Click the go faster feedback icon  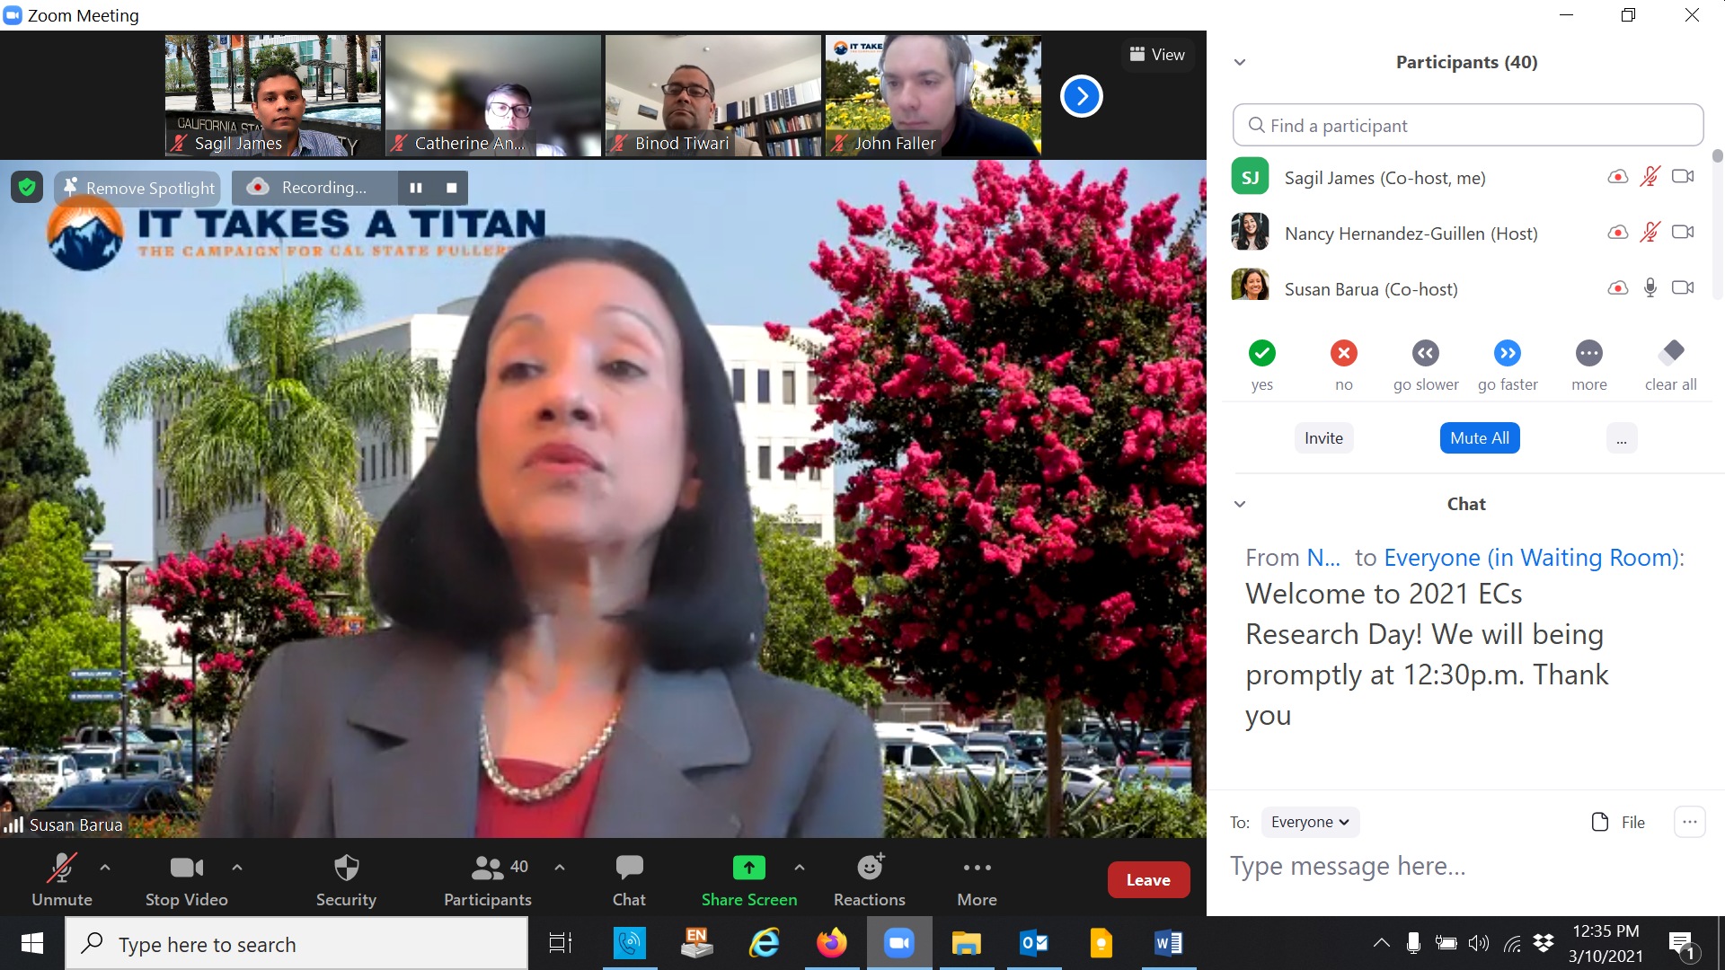pos(1508,353)
